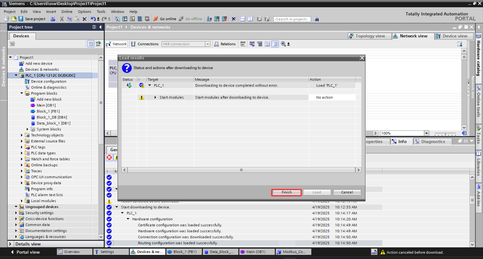Image resolution: width=483 pixels, height=259 pixels.
Task: Switch to Device view tab
Action: (454, 36)
